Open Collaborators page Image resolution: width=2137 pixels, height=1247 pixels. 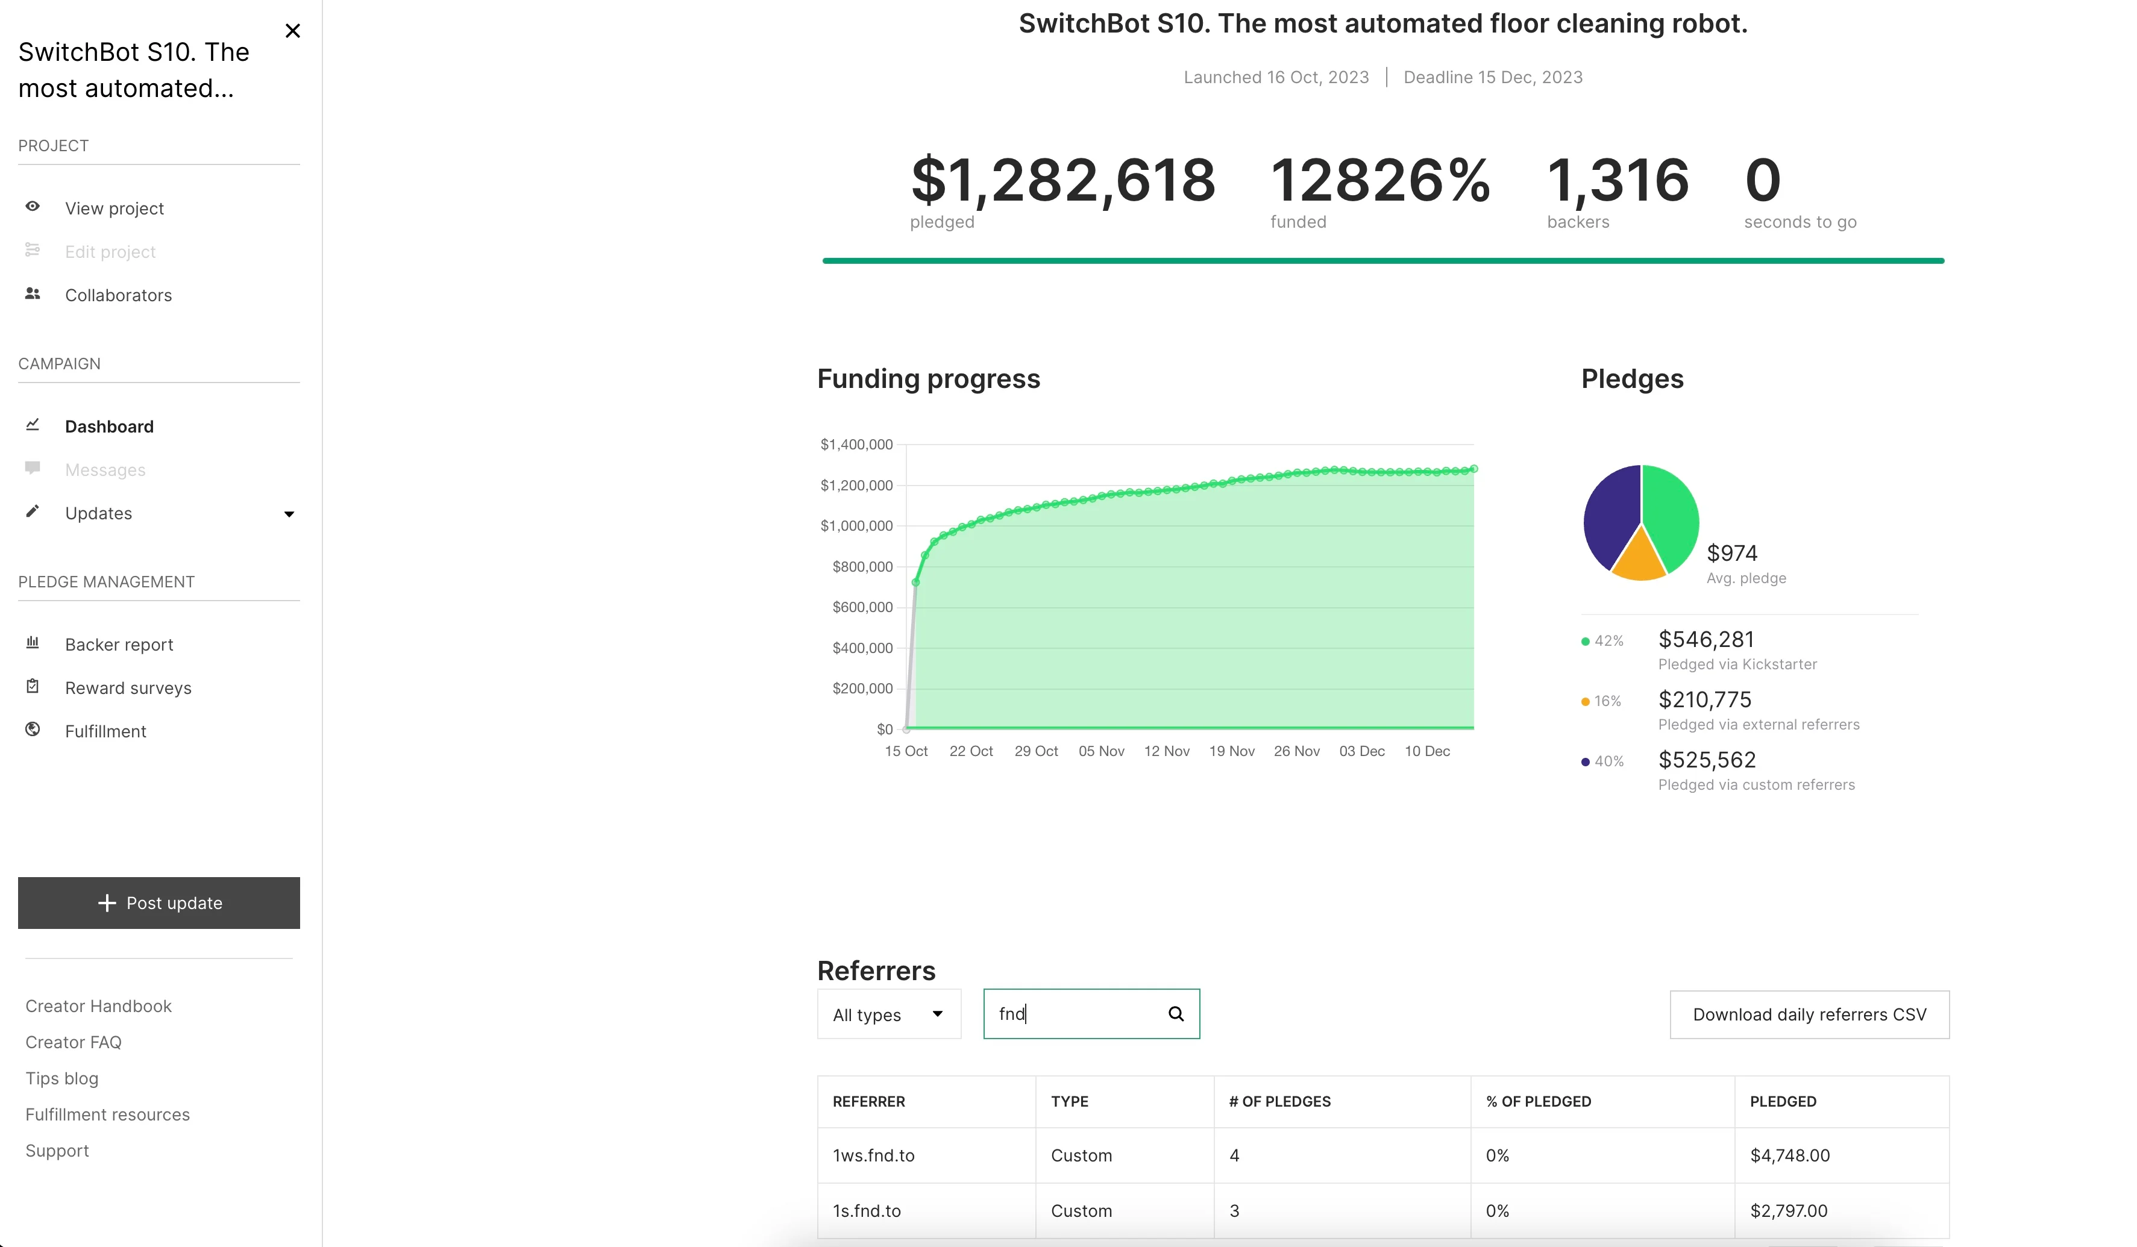(118, 295)
